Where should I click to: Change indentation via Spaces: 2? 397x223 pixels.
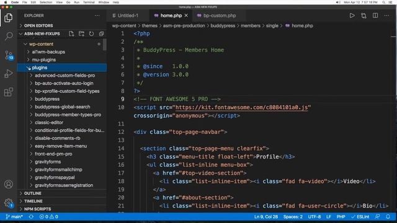pyautogui.click(x=293, y=217)
